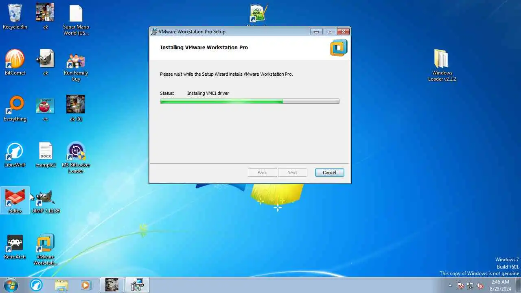Show hidden system tray icons
The image size is (521, 293).
tap(450, 285)
